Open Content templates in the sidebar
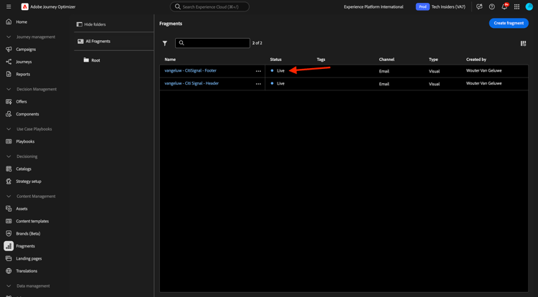The image size is (538, 297). [32, 221]
